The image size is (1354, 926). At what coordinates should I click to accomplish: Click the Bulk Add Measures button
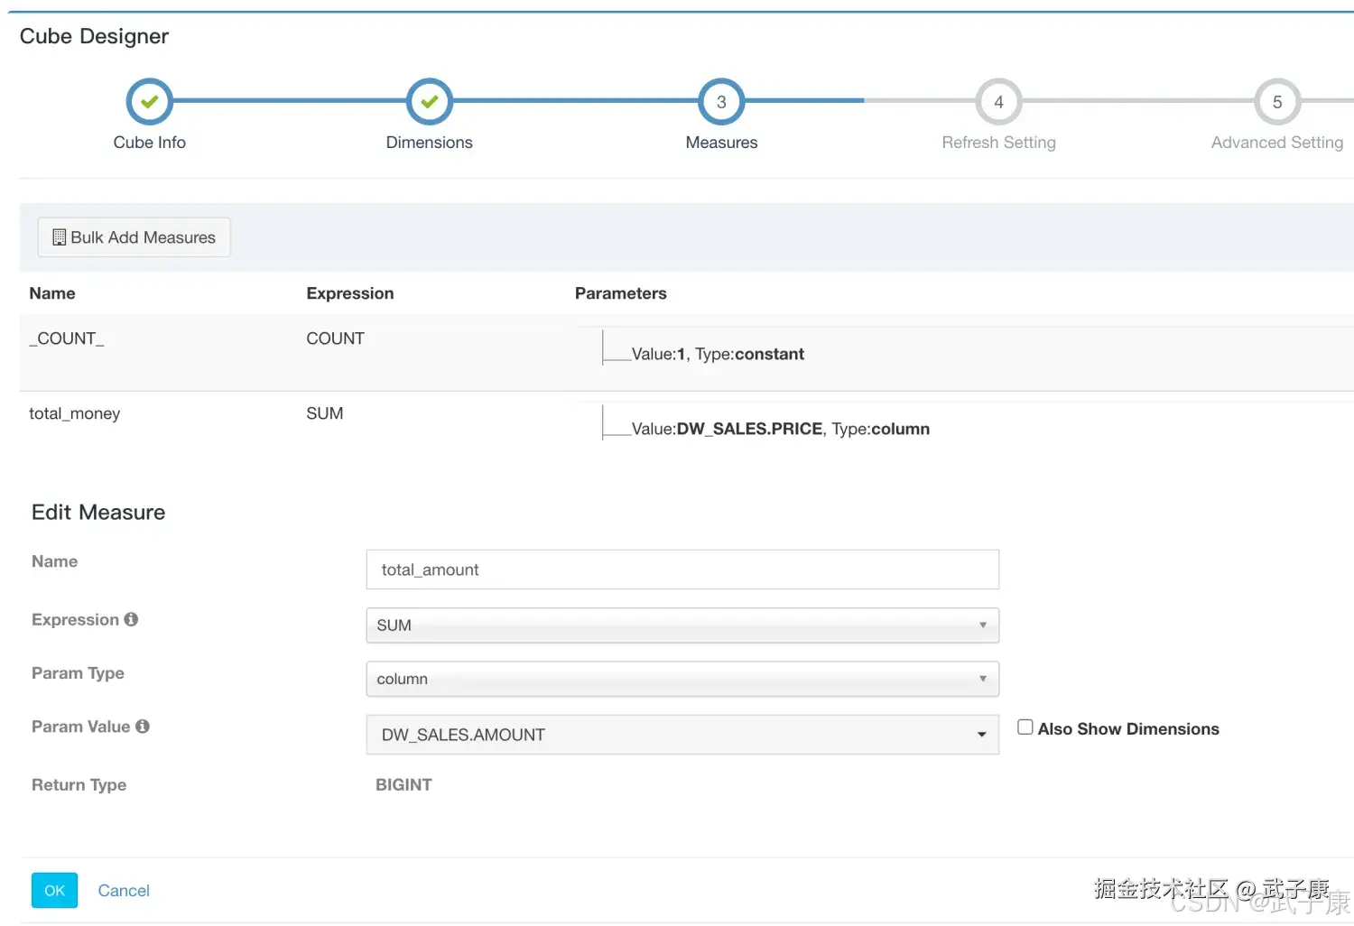(x=134, y=237)
